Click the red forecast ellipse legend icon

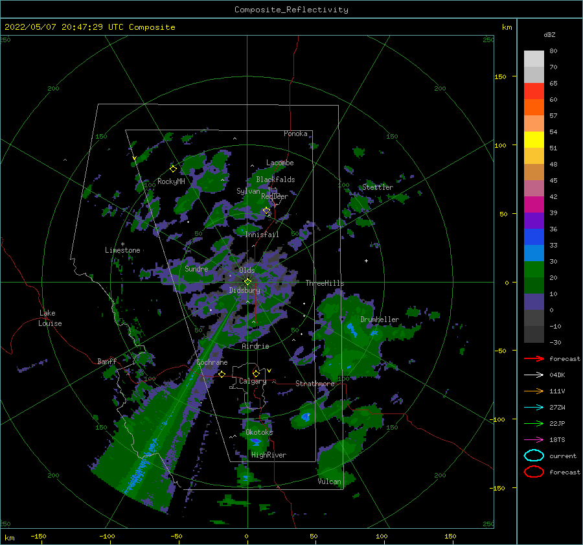(x=534, y=472)
